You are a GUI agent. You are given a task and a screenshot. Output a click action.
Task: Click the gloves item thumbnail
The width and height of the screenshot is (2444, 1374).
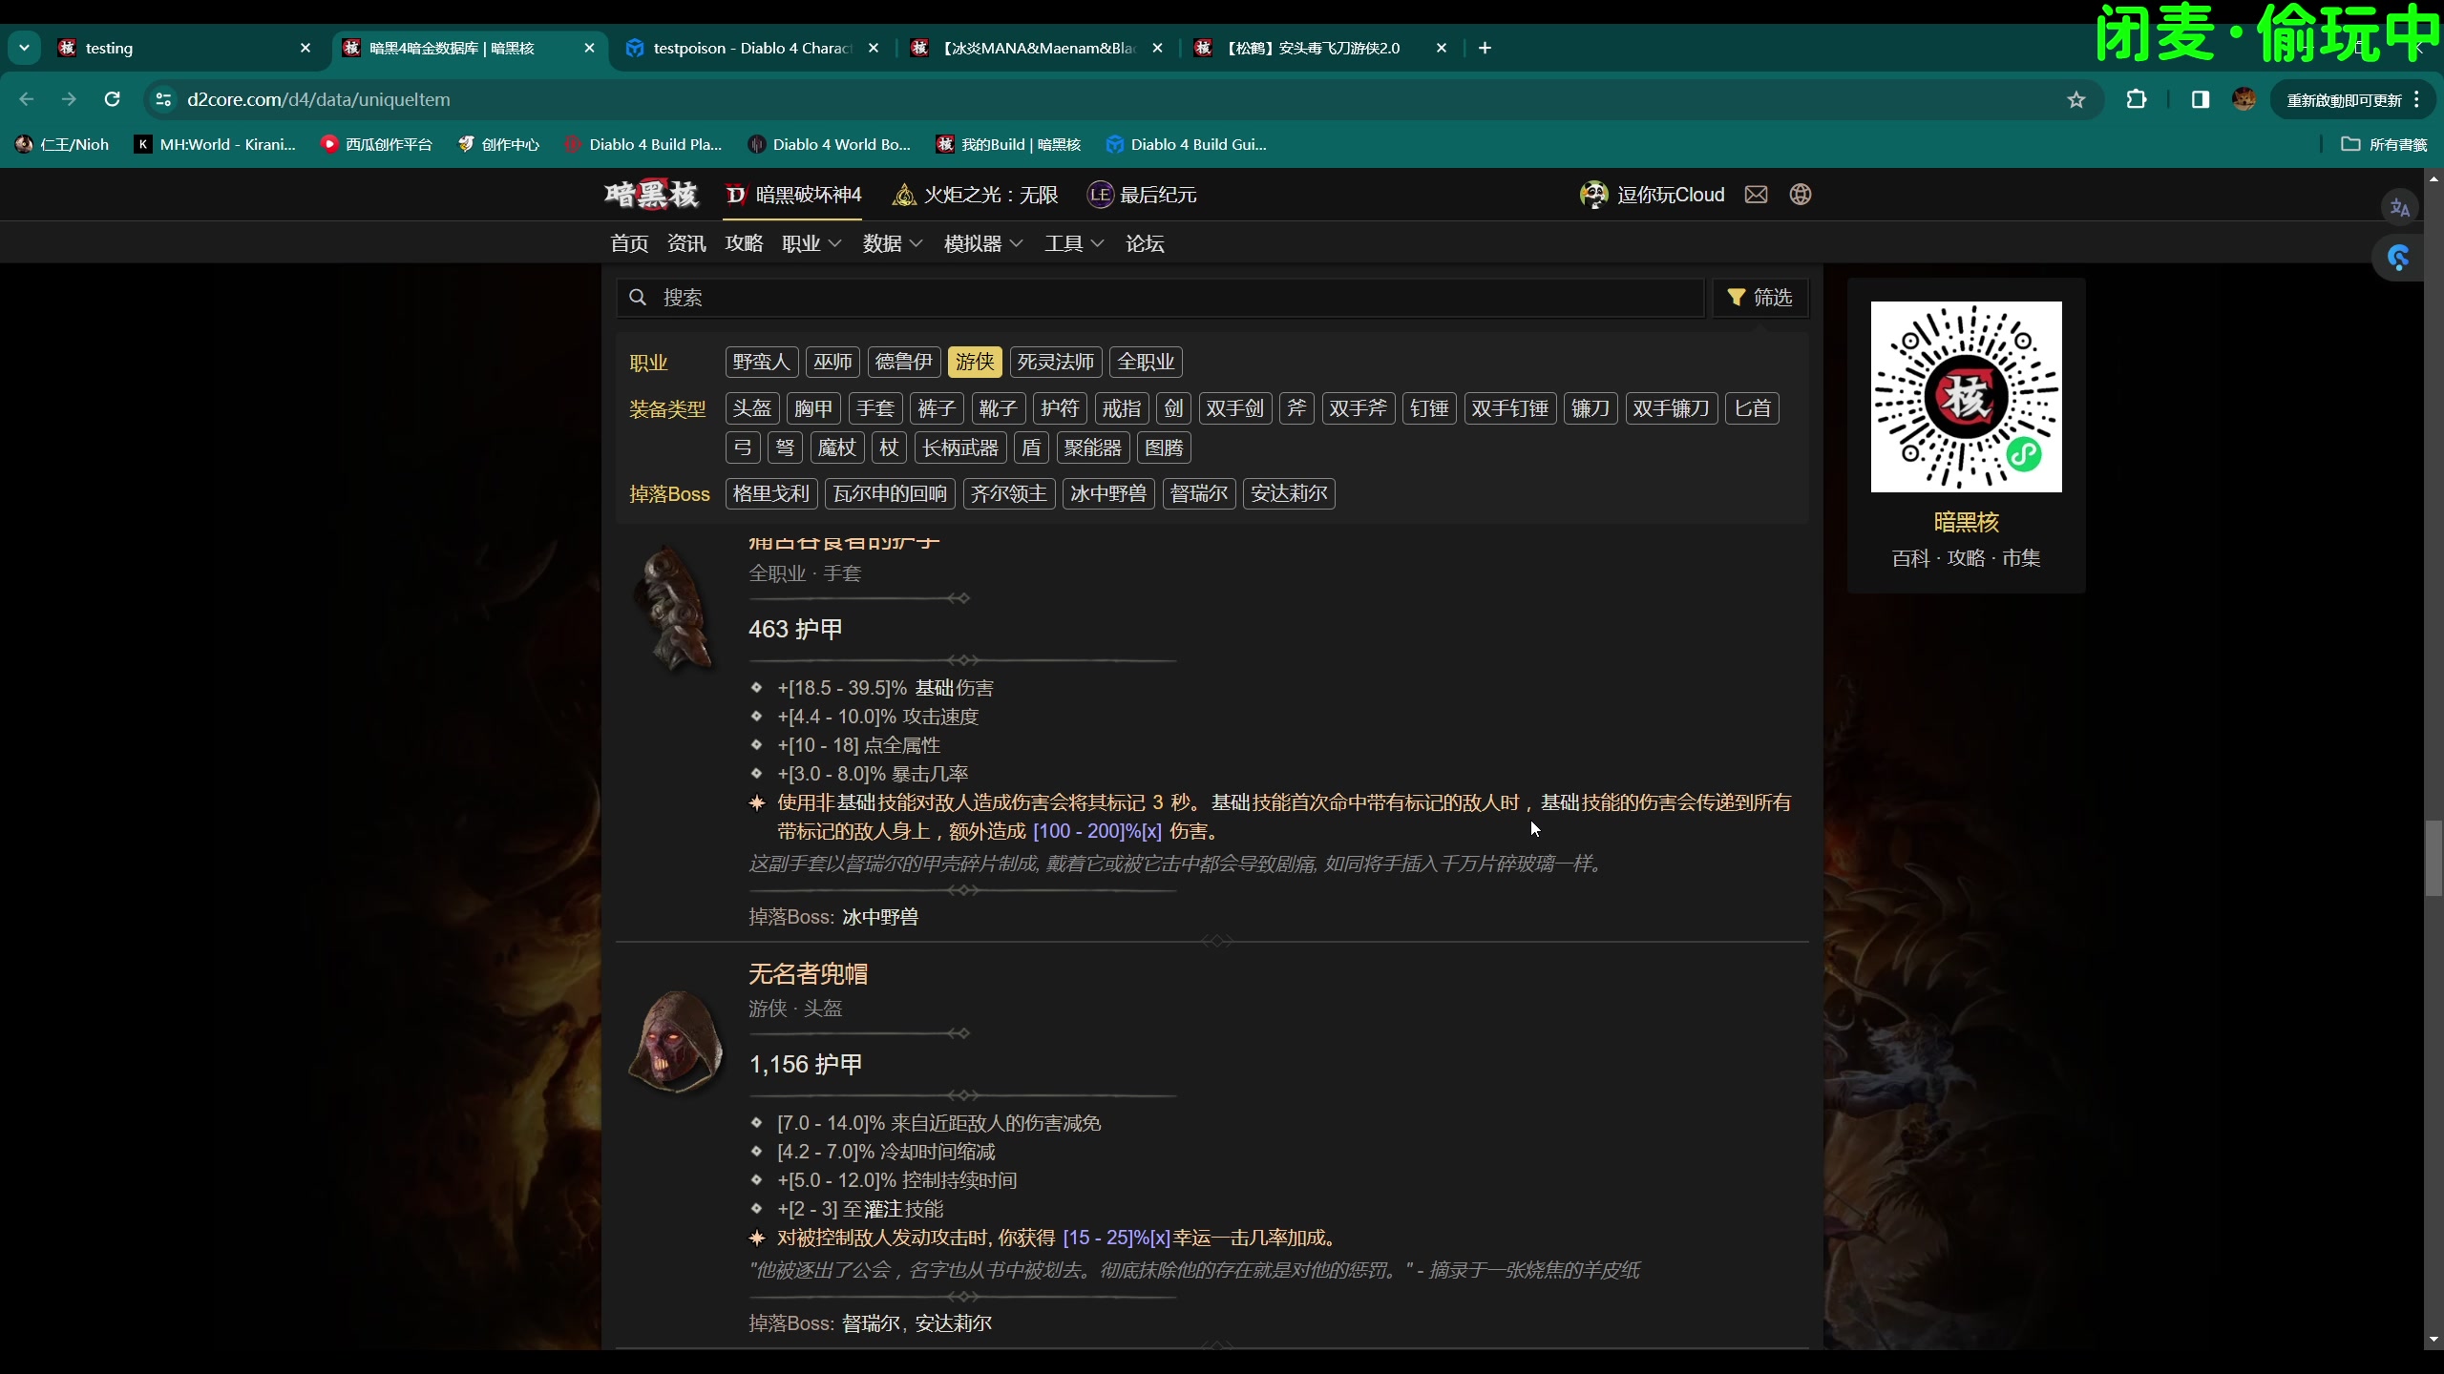[674, 609]
